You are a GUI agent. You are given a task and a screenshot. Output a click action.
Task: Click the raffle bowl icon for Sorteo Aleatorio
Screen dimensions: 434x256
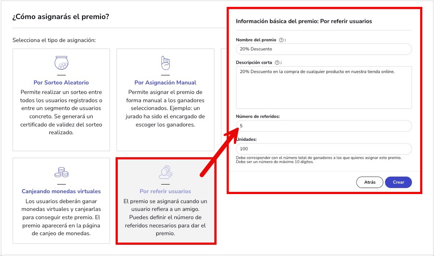point(61,63)
